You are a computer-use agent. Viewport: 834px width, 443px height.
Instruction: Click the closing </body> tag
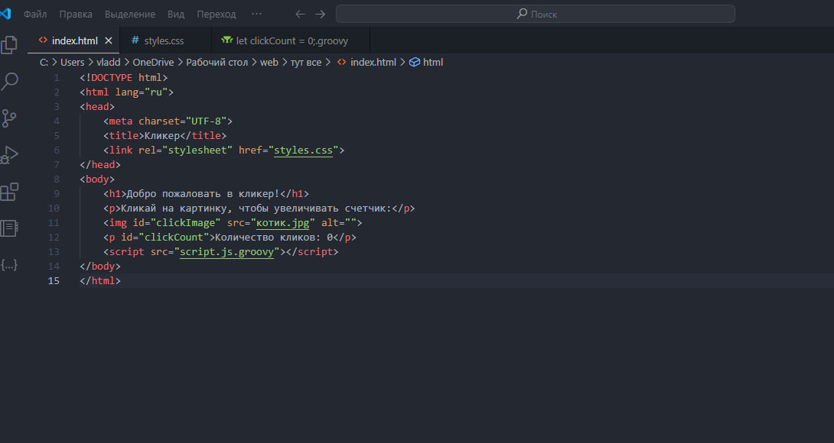point(100,266)
